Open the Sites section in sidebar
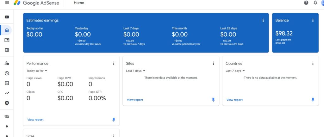Image resolution: width=324 pixels, height=137 pixels. click(7, 50)
